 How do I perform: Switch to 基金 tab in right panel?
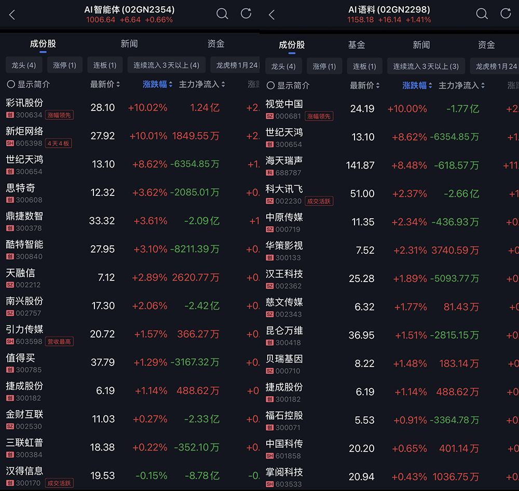tap(357, 45)
